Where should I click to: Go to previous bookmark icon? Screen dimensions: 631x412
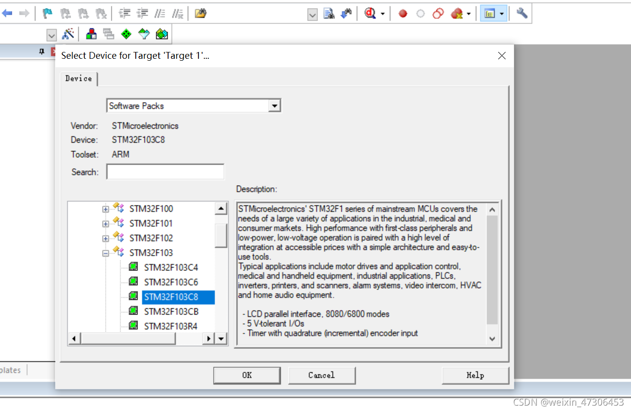tap(65, 14)
